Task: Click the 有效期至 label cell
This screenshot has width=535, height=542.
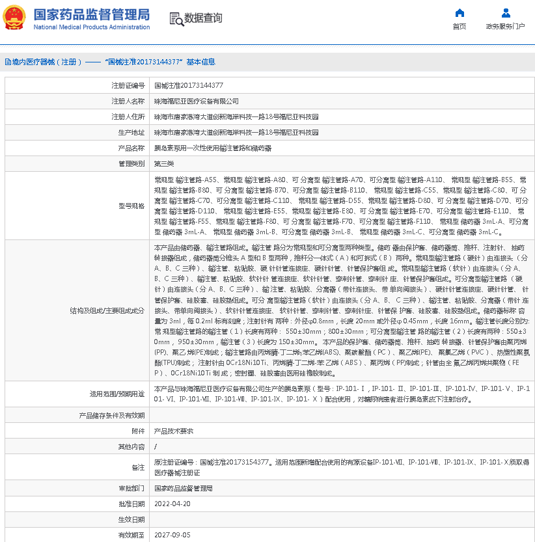Action: [77, 535]
